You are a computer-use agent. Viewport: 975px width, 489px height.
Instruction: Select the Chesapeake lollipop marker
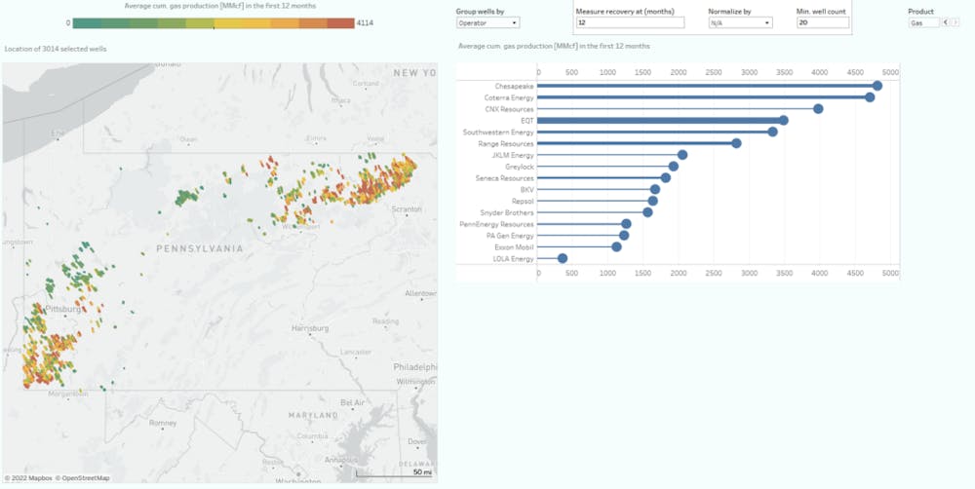point(877,86)
